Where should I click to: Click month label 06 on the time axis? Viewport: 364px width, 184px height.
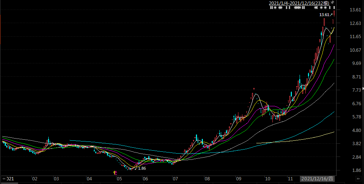(x=145, y=179)
